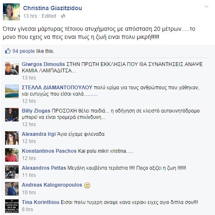The image size is (215, 215).
Task: Click Giwrgos Dimoulis avatar thumbnail
Action: [x=12, y=68]
